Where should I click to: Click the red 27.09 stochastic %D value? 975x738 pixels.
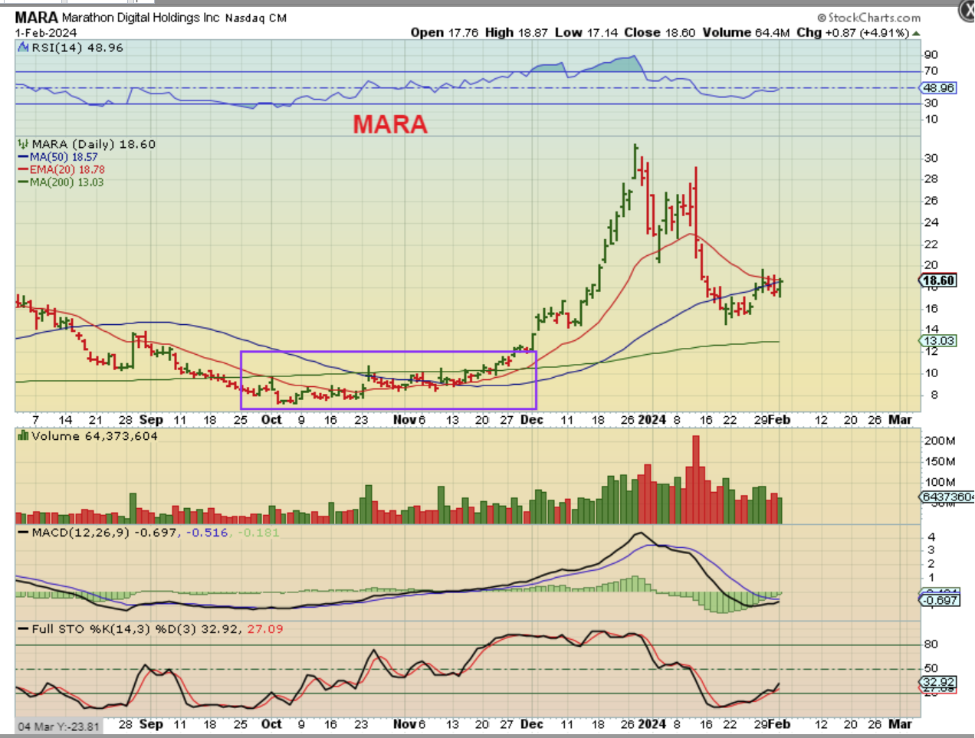tap(264, 629)
